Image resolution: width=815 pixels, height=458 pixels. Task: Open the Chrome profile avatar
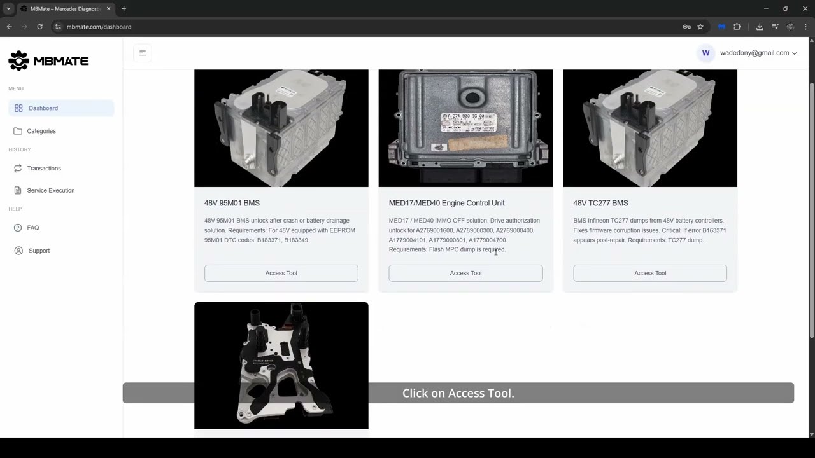[x=790, y=27]
